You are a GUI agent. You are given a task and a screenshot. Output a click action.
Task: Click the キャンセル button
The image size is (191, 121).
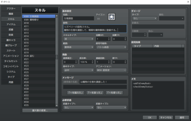click(x=166, y=117)
